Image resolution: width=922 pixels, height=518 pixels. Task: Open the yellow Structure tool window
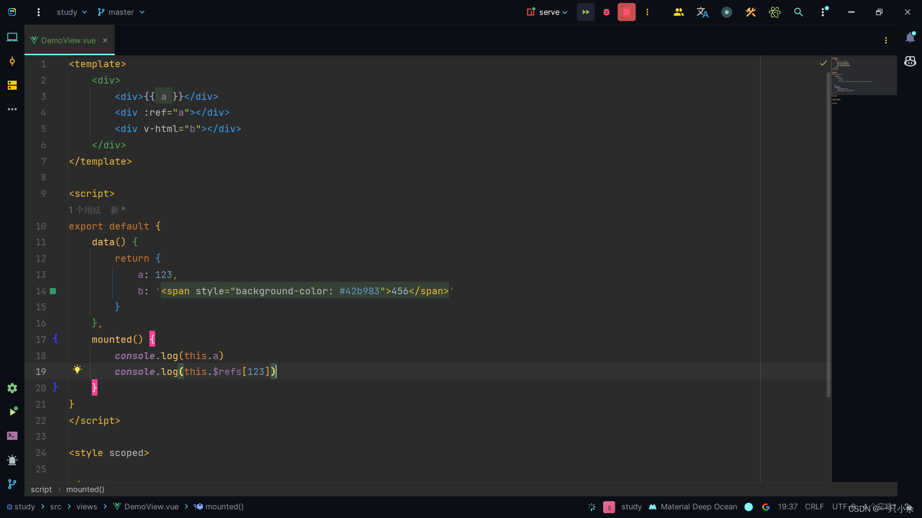pos(12,85)
